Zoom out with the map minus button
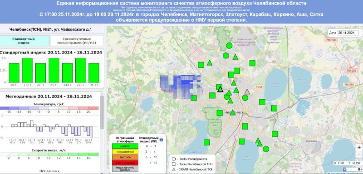 (x=359, y=155)
